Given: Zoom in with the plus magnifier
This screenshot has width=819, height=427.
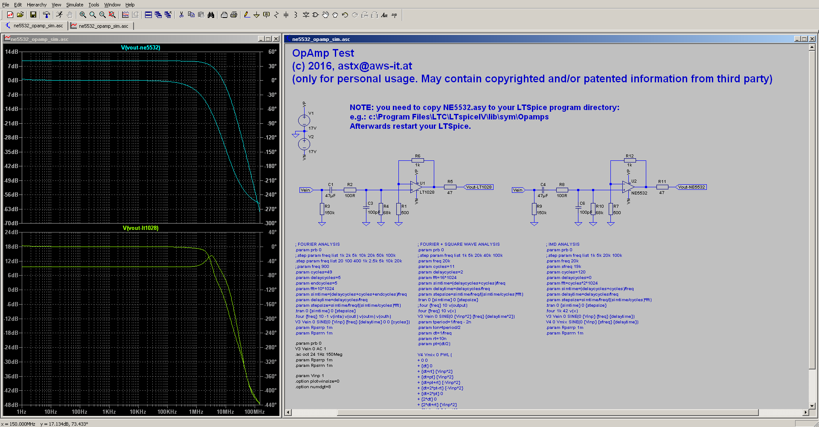Looking at the screenshot, I should [x=83, y=15].
